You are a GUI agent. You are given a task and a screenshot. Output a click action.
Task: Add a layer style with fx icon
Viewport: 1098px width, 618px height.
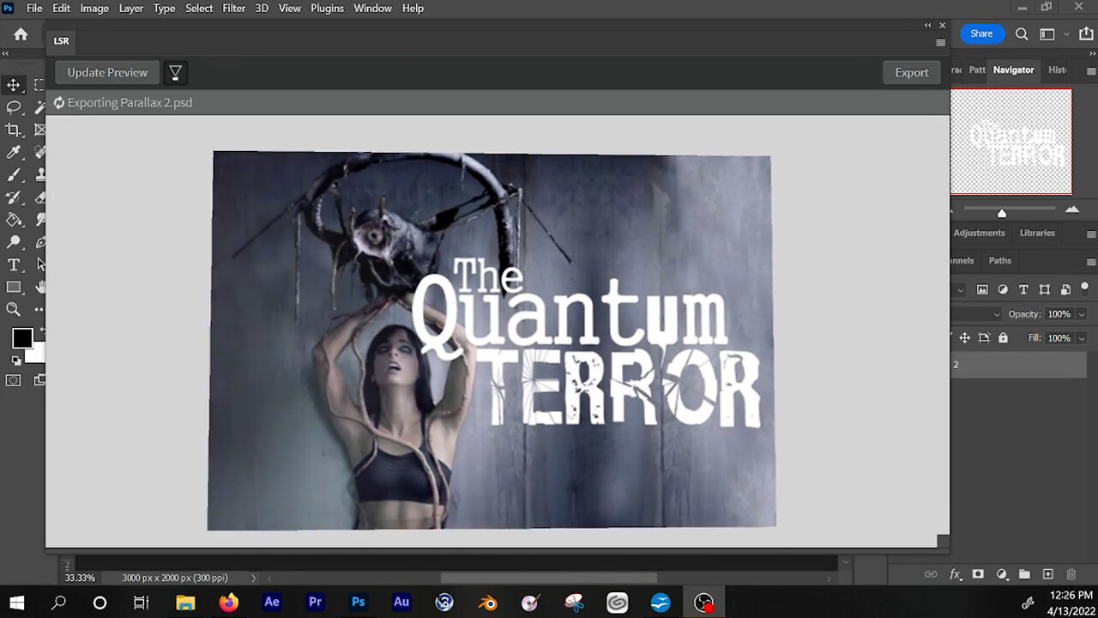[955, 574]
